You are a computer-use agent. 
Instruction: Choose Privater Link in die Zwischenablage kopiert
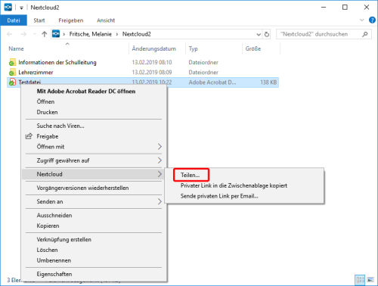click(x=234, y=185)
